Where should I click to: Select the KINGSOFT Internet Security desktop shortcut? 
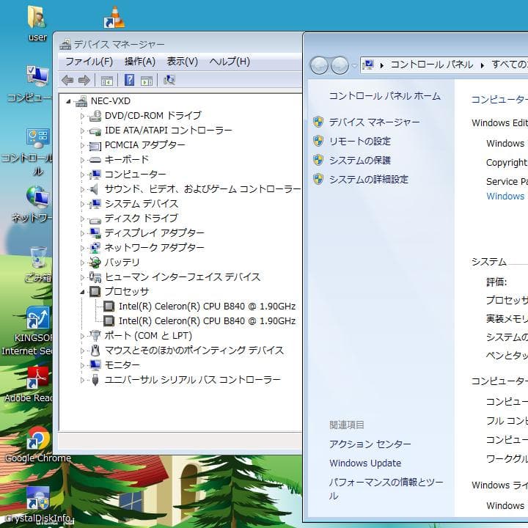[29, 331]
